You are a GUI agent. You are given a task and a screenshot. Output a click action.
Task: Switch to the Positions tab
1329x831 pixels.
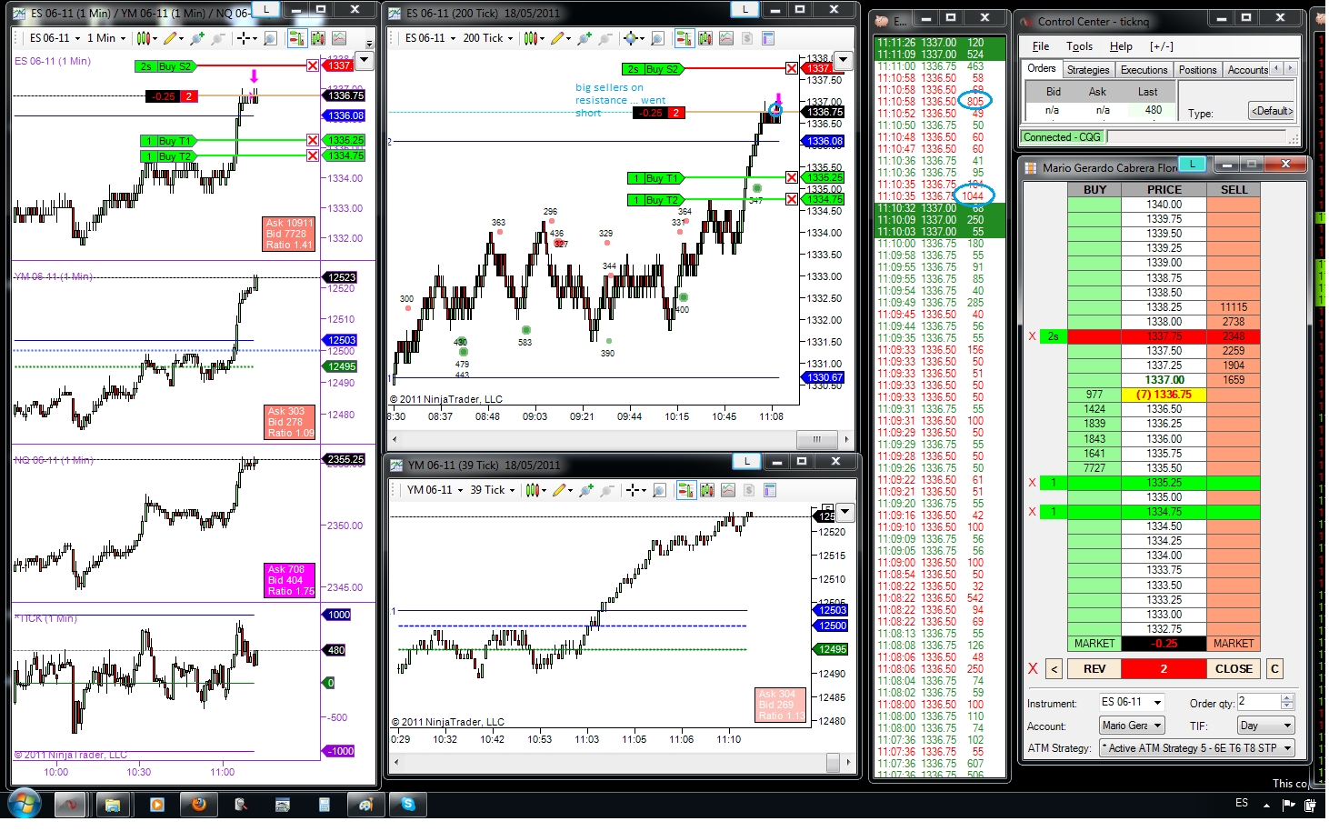(1197, 70)
